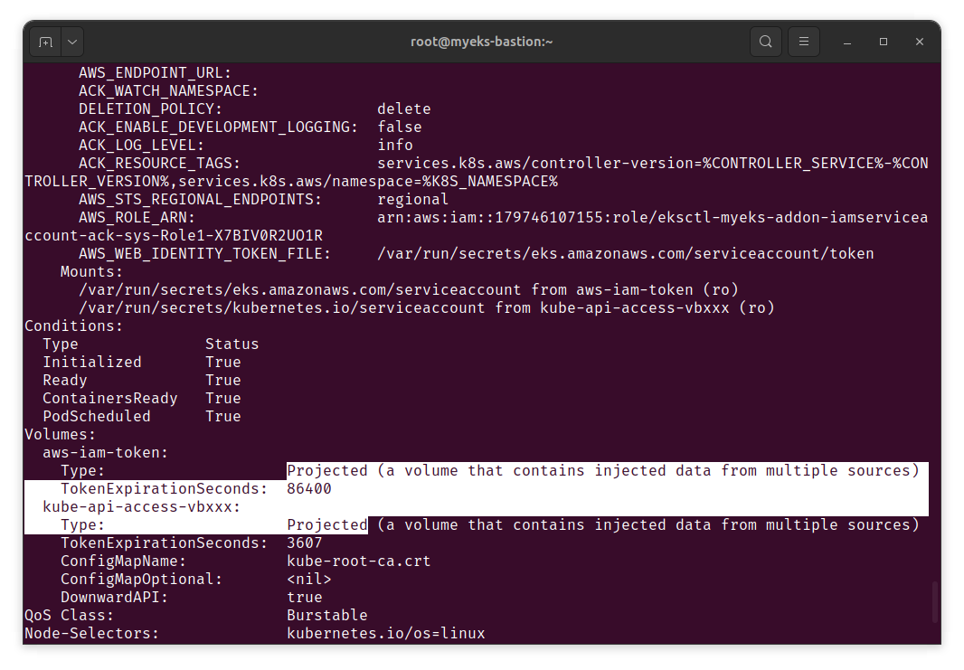This screenshot has width=964, height=670.
Task: Click the ACK_WATCH_NAMESPACE: label
Action: (x=168, y=91)
